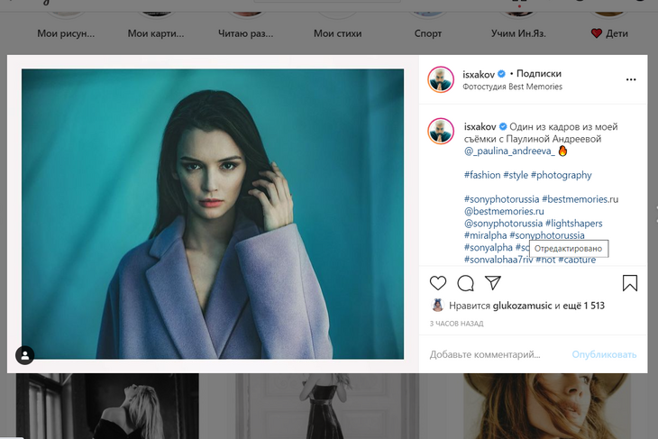Click tagged people icon on photo
This screenshot has height=439, width=658.
point(25,355)
